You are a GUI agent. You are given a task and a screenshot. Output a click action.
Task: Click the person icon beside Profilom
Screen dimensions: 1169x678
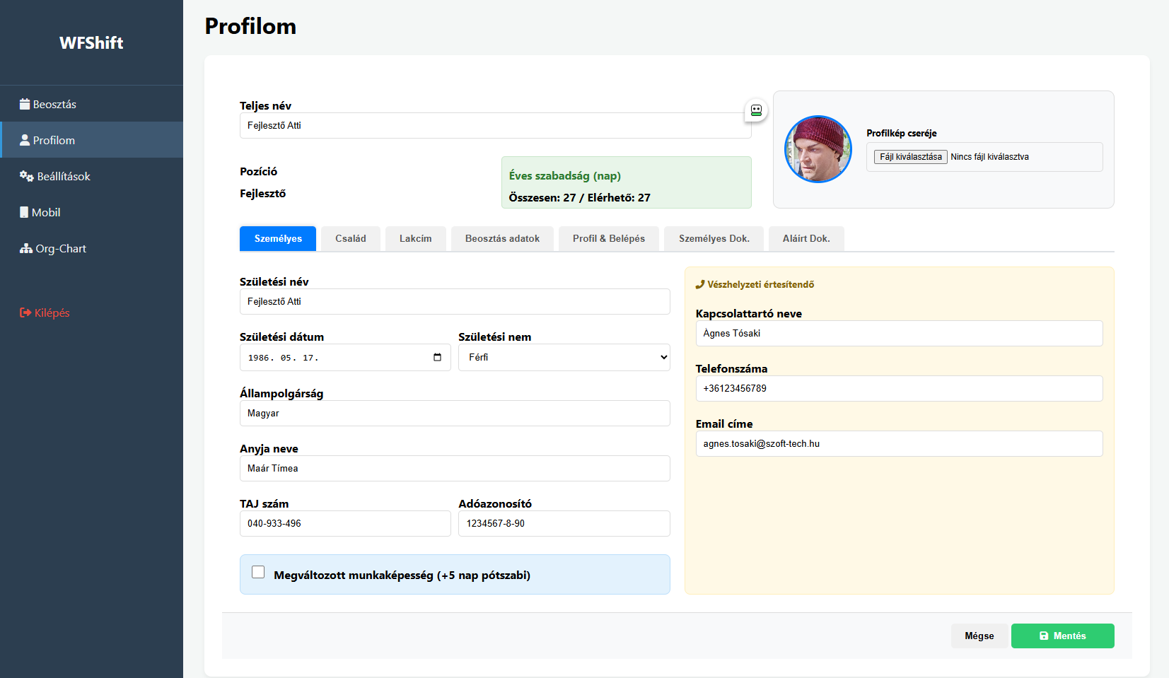point(25,140)
